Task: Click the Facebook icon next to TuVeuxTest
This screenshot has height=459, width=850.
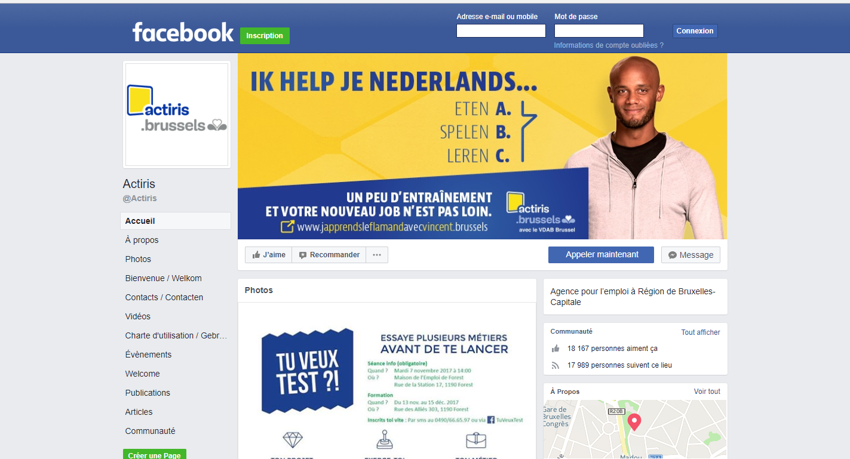Action: click(x=491, y=420)
